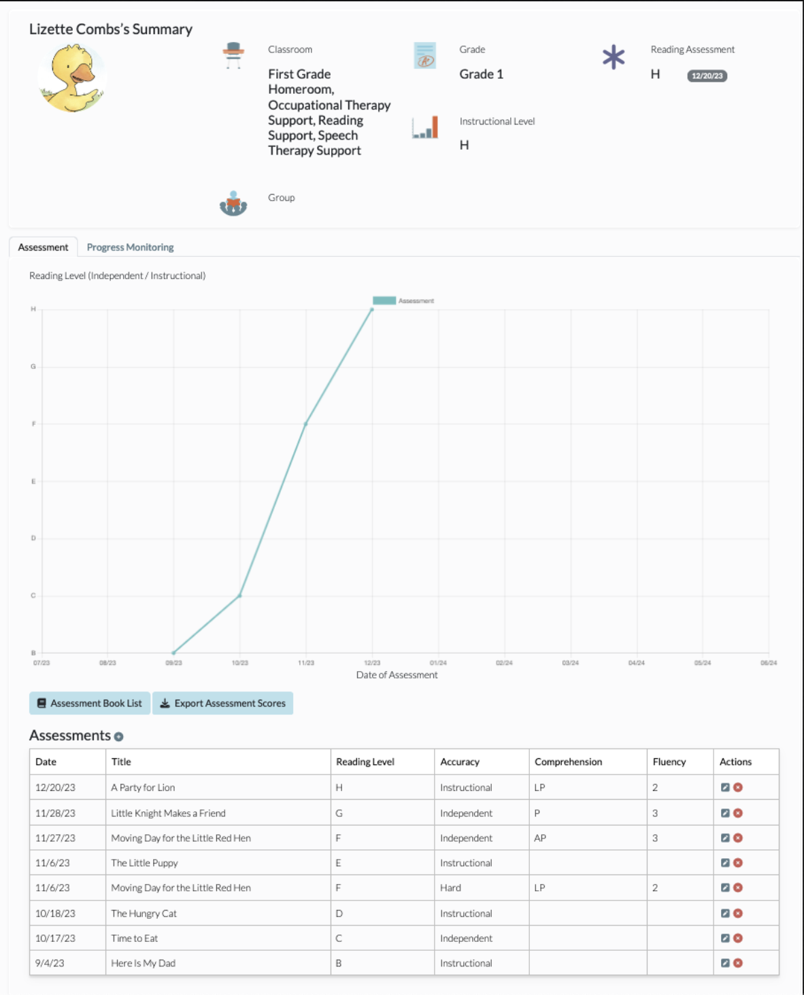Click the Group reading circle icon
Image resolution: width=804 pixels, height=995 pixels.
233,203
